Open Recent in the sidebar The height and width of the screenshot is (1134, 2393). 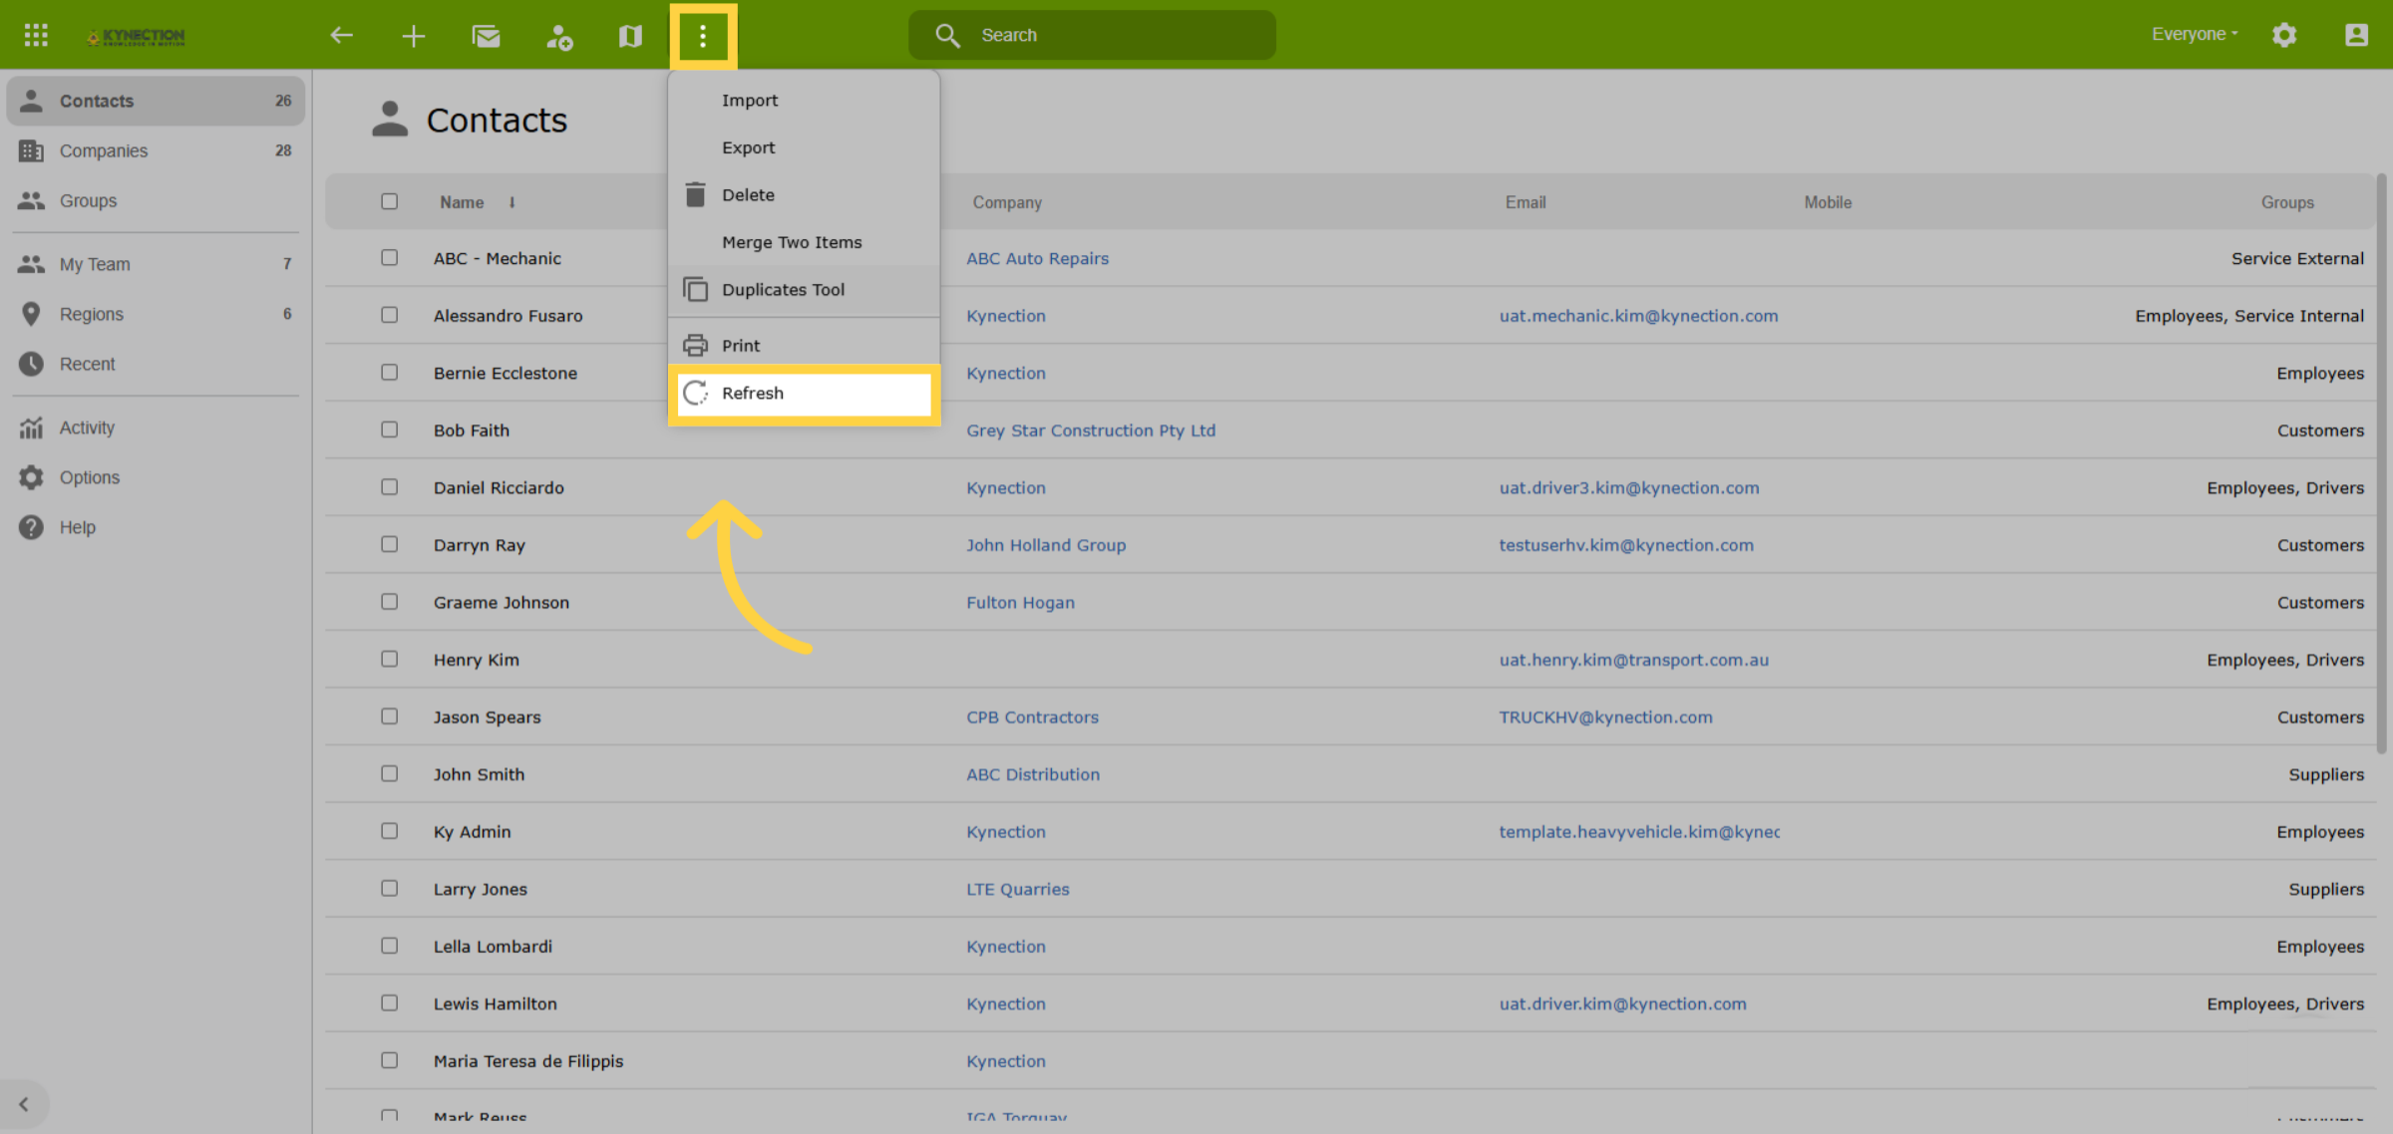(x=156, y=364)
